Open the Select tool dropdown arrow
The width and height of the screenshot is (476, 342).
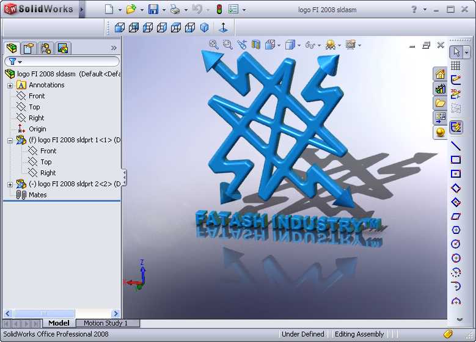(467, 52)
